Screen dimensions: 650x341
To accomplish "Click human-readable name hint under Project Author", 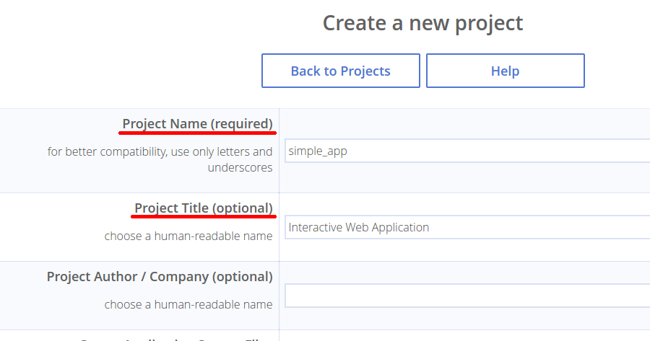I will 188,304.
